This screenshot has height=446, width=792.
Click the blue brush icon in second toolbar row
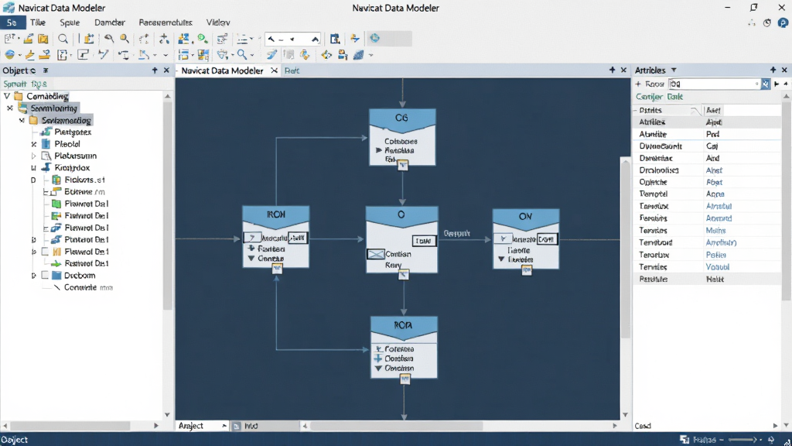(271, 55)
